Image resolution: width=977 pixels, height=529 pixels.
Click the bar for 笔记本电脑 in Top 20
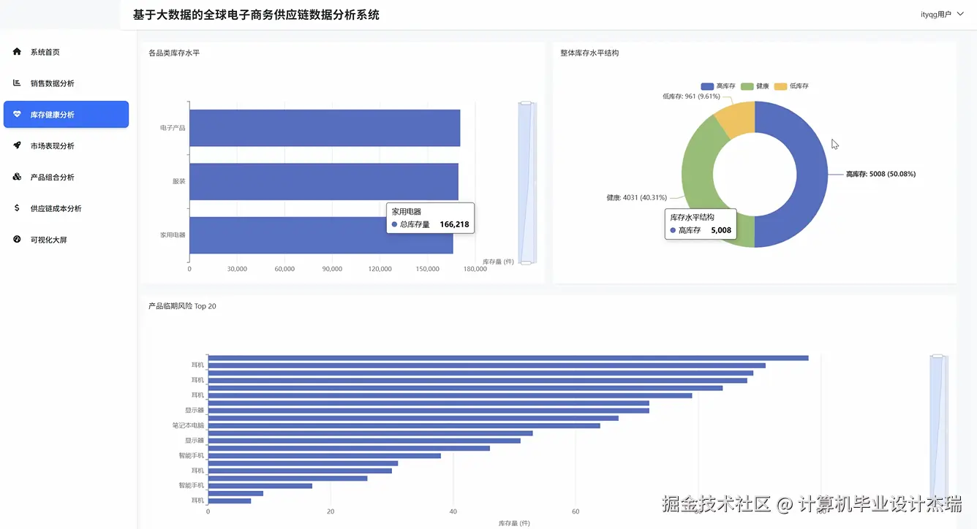404,425
